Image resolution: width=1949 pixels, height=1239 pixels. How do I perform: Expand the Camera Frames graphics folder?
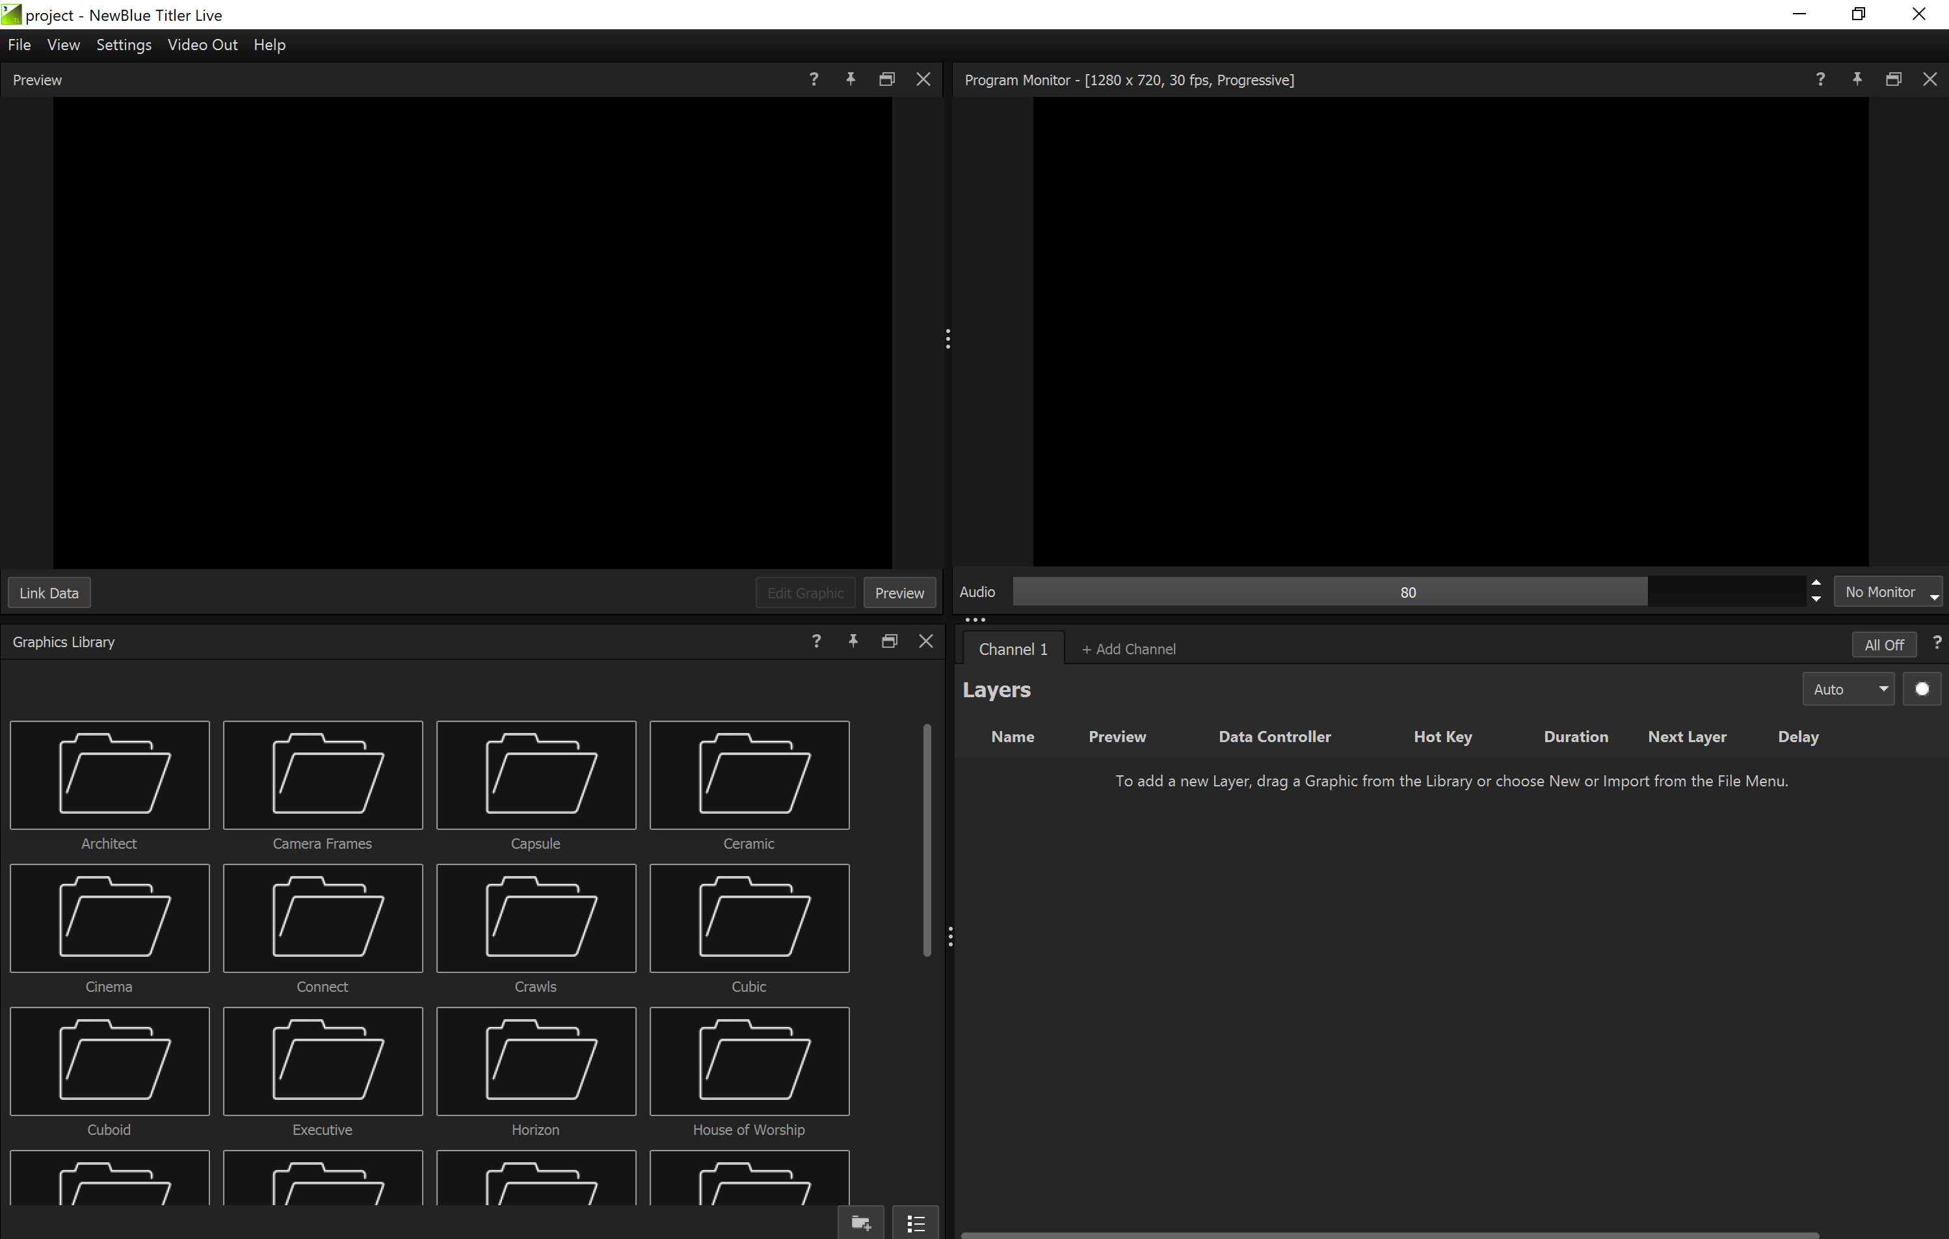[322, 775]
